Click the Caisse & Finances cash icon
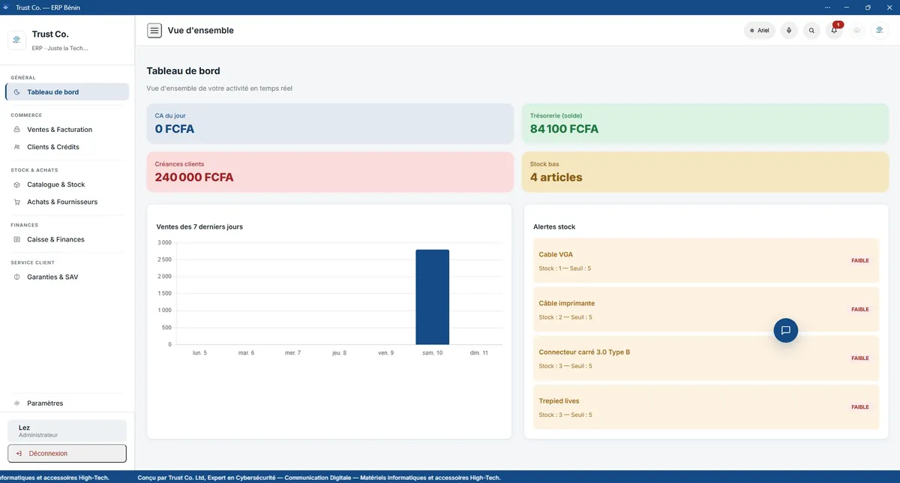The width and height of the screenshot is (900, 483). [17, 239]
